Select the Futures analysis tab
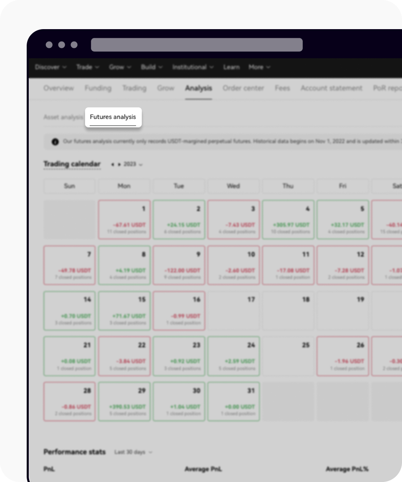Viewport: 402px width, 482px height. (113, 117)
